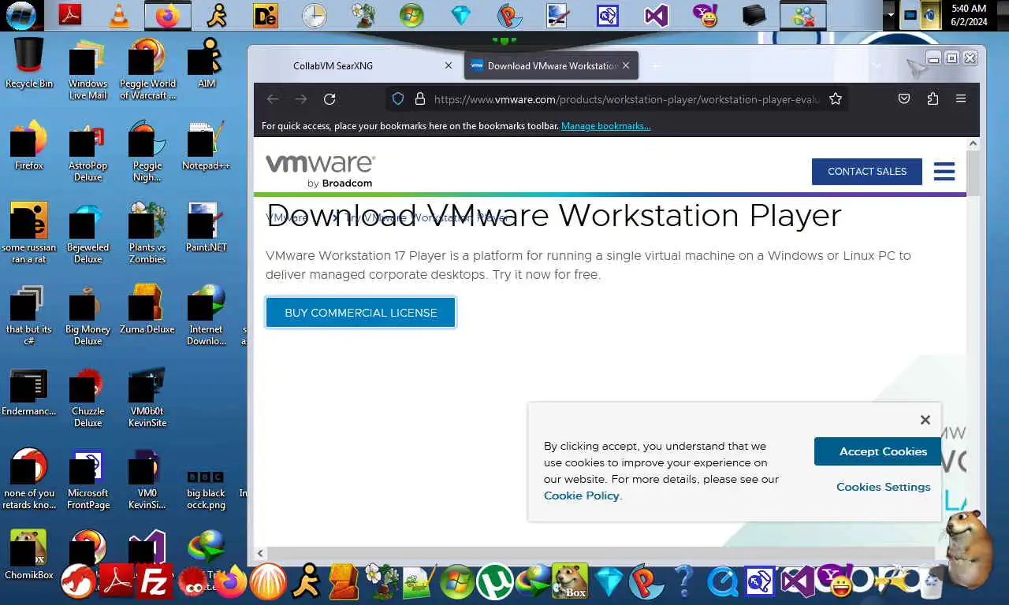
Task: Open the Manage bookmarks link
Action: [605, 126]
